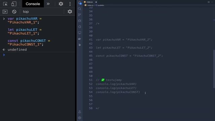This screenshot has height=121, width=215.
Task: Expand more DevTools tabs chevron
Action: [48, 4]
